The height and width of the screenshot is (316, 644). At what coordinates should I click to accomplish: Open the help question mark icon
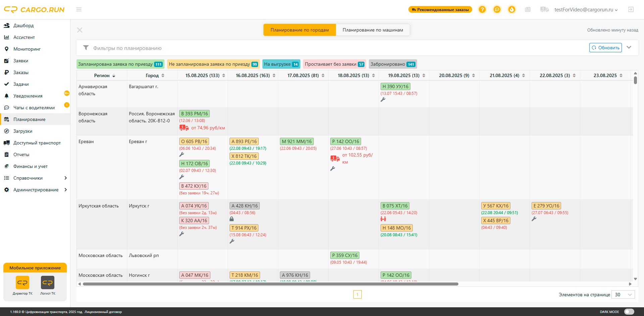coord(482,9)
